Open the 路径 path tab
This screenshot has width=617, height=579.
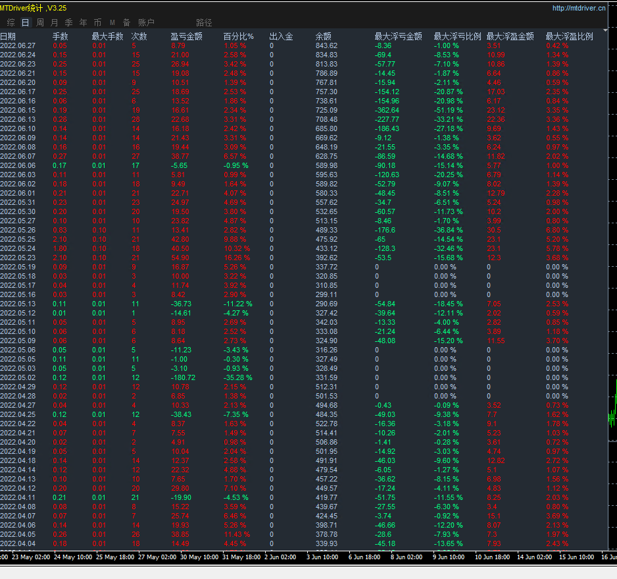coord(204,22)
